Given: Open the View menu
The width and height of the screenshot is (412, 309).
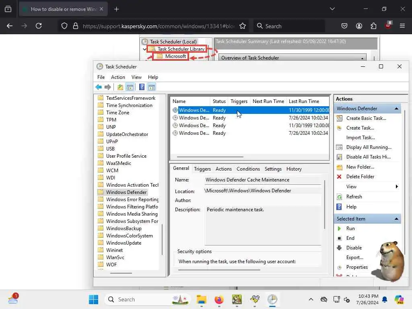Looking at the screenshot, I should [x=136, y=77].
